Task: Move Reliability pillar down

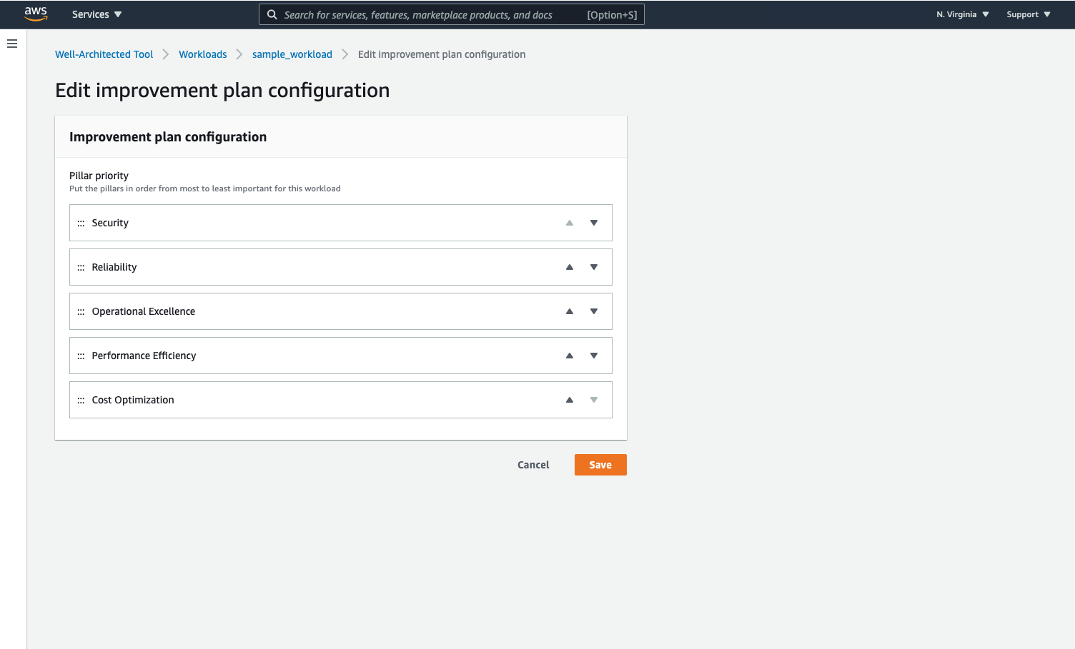Action: click(x=594, y=267)
